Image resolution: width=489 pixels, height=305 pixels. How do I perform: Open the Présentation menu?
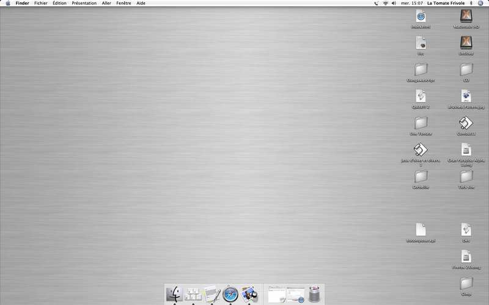click(x=84, y=3)
